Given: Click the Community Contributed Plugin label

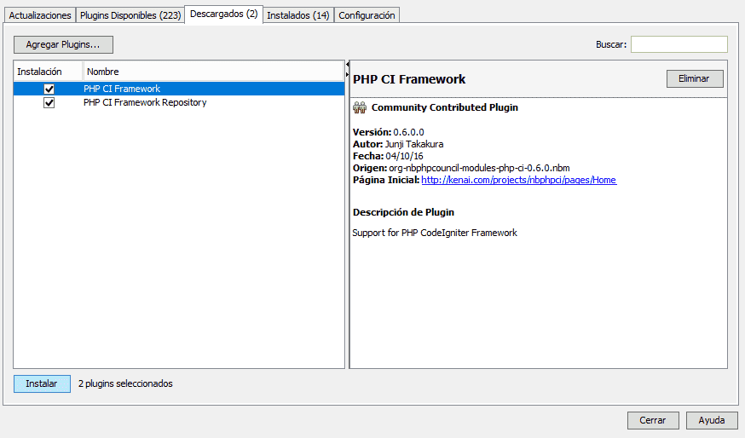Looking at the screenshot, I should pyautogui.click(x=445, y=108).
